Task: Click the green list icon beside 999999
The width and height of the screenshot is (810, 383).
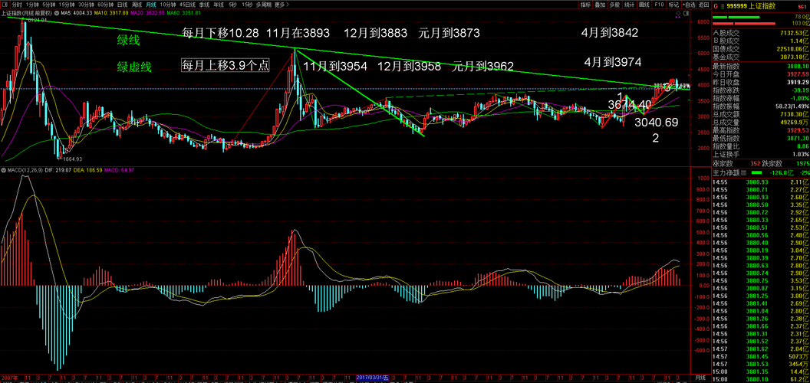Action: point(723,6)
